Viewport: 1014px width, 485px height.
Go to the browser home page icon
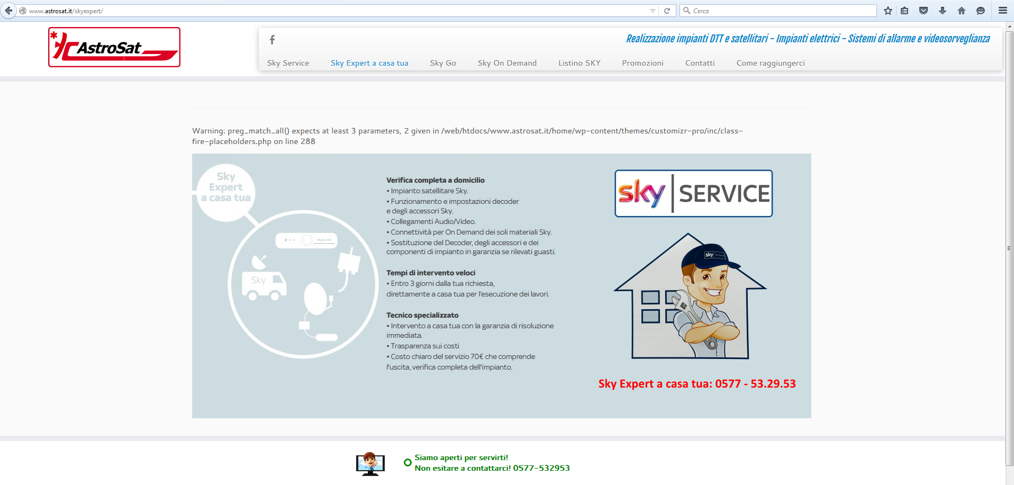[962, 11]
